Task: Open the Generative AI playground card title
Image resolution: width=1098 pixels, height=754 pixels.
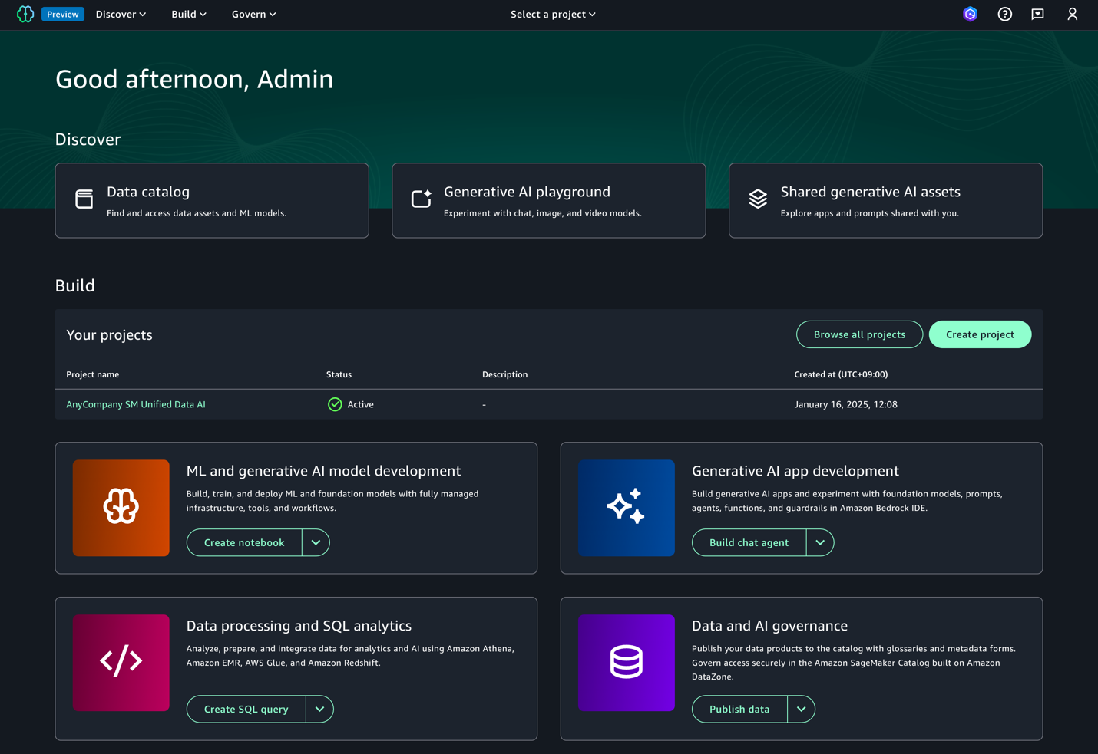Action: coord(527,192)
